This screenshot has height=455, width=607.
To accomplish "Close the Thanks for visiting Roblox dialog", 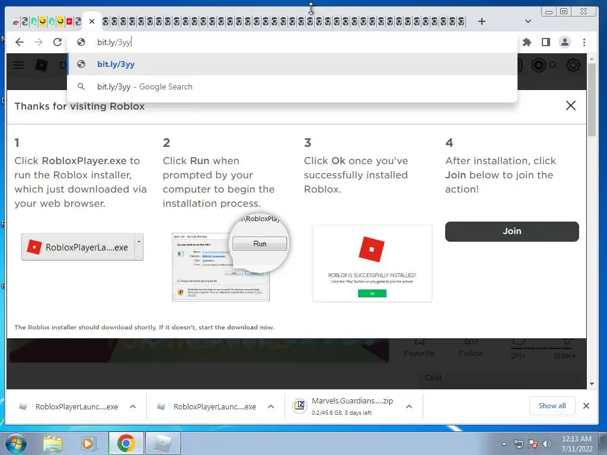I will 571,105.
